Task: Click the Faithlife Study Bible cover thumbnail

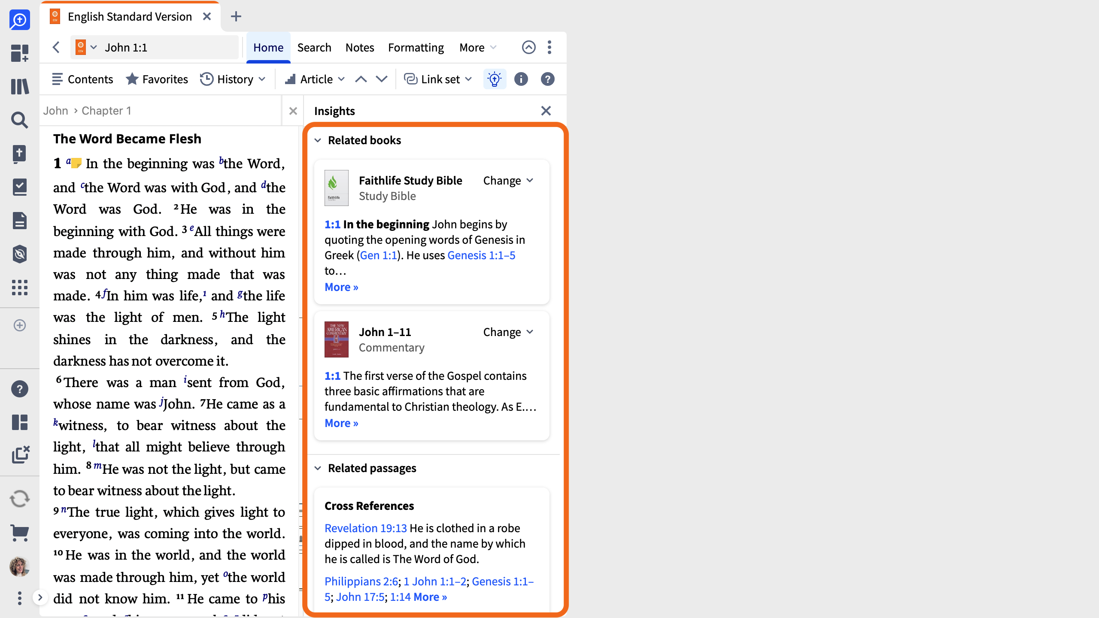Action: click(337, 188)
